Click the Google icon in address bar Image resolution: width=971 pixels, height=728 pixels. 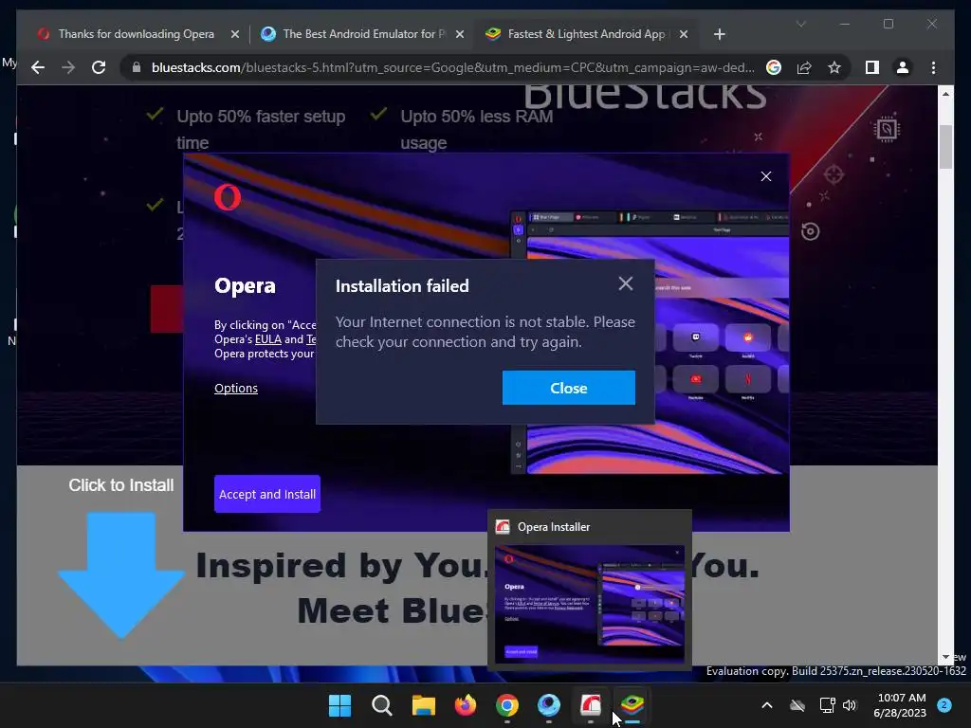(774, 67)
